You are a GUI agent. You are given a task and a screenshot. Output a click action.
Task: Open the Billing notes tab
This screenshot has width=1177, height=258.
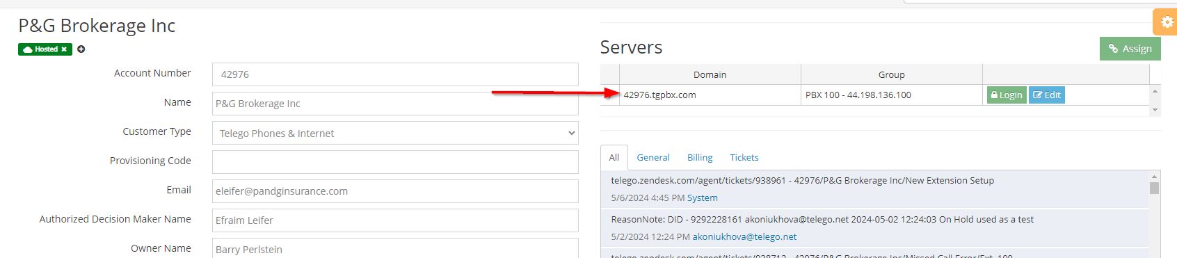click(x=700, y=158)
